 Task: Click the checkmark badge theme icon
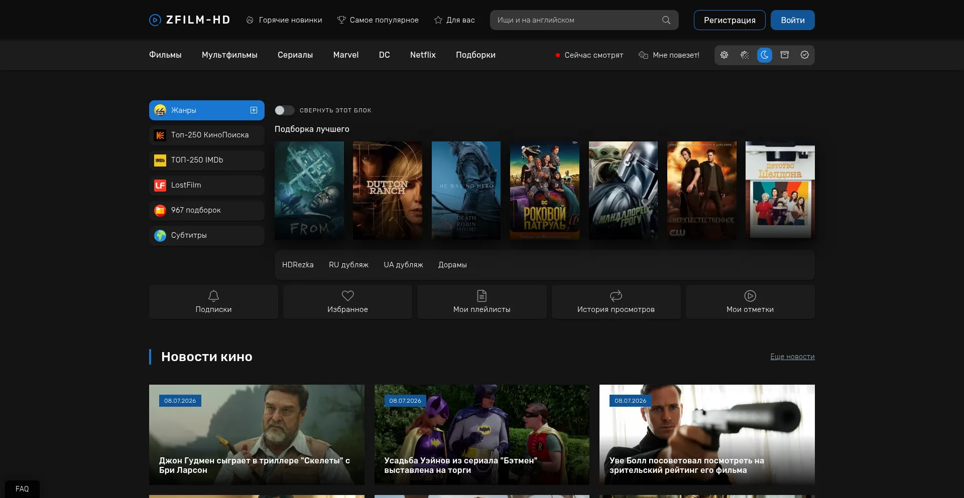(804, 55)
